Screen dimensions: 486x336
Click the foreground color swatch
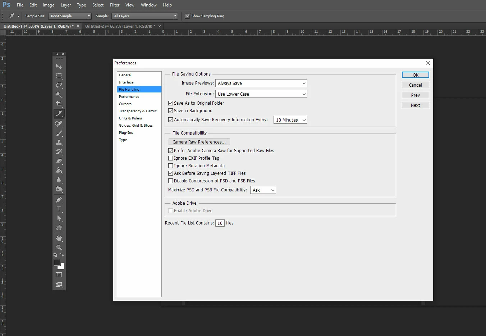[57, 262]
